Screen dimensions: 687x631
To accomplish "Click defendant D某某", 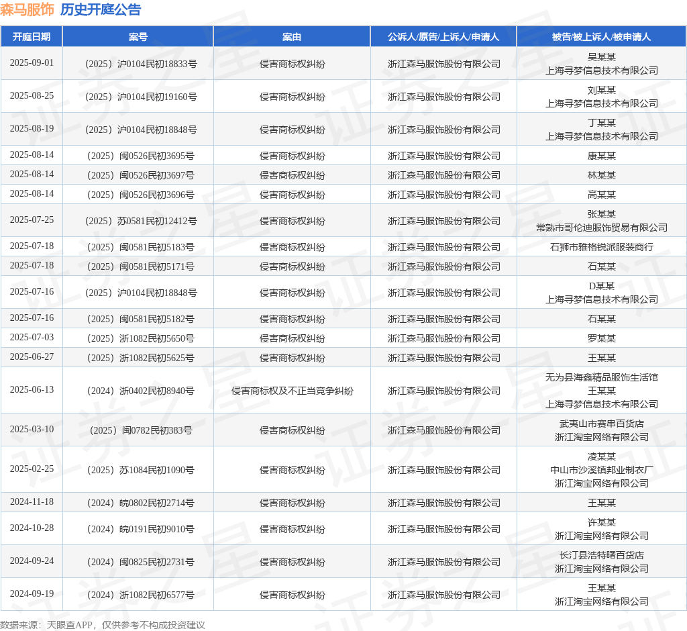I will tap(602, 286).
